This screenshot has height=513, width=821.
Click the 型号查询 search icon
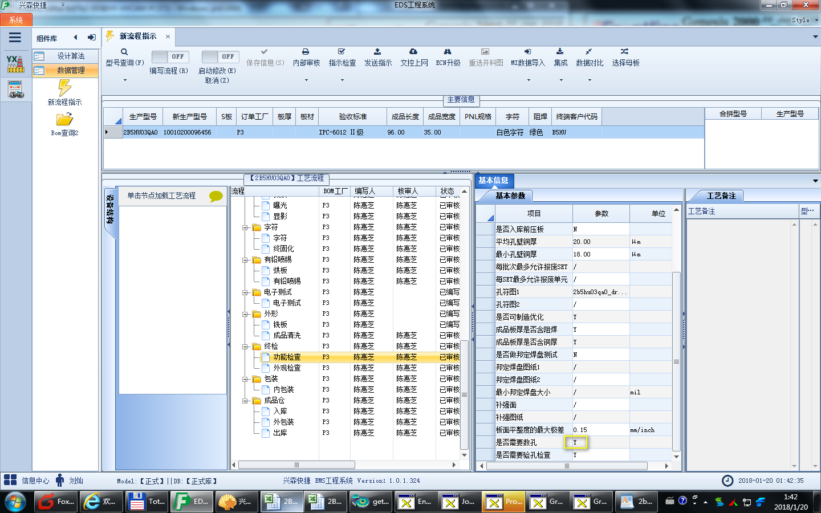coord(124,52)
